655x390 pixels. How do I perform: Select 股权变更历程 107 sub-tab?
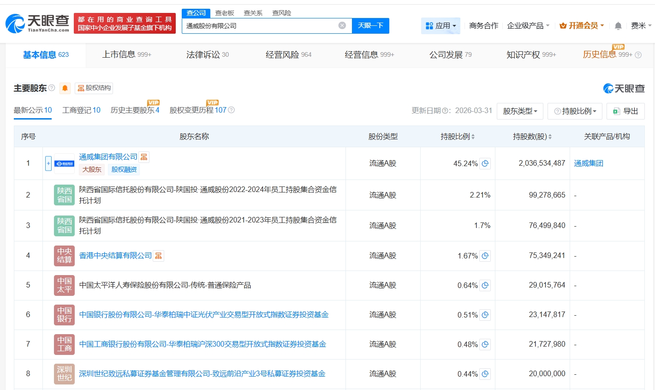[x=198, y=110]
